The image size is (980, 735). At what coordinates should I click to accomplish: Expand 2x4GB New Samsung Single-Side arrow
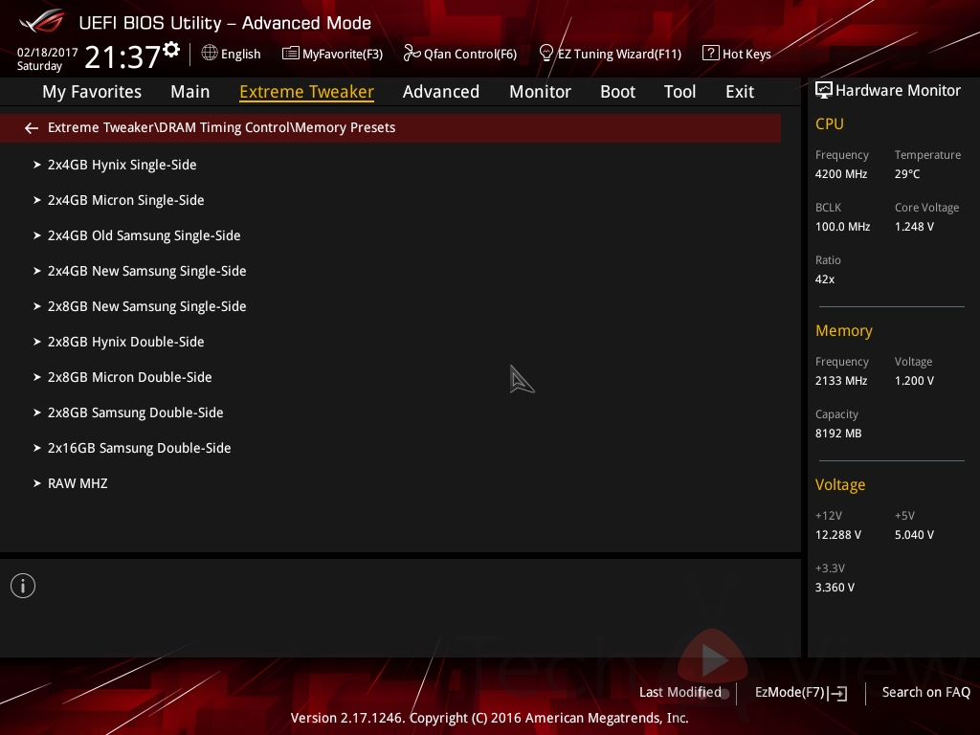point(37,271)
